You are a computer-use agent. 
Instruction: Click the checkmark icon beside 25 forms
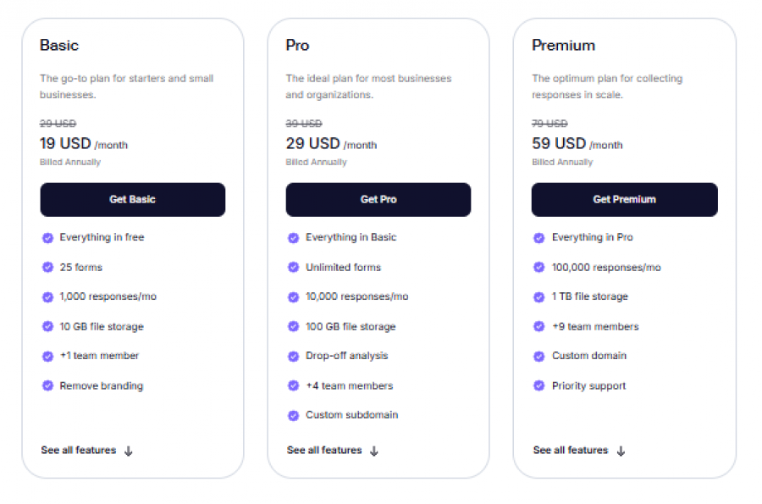coord(47,267)
